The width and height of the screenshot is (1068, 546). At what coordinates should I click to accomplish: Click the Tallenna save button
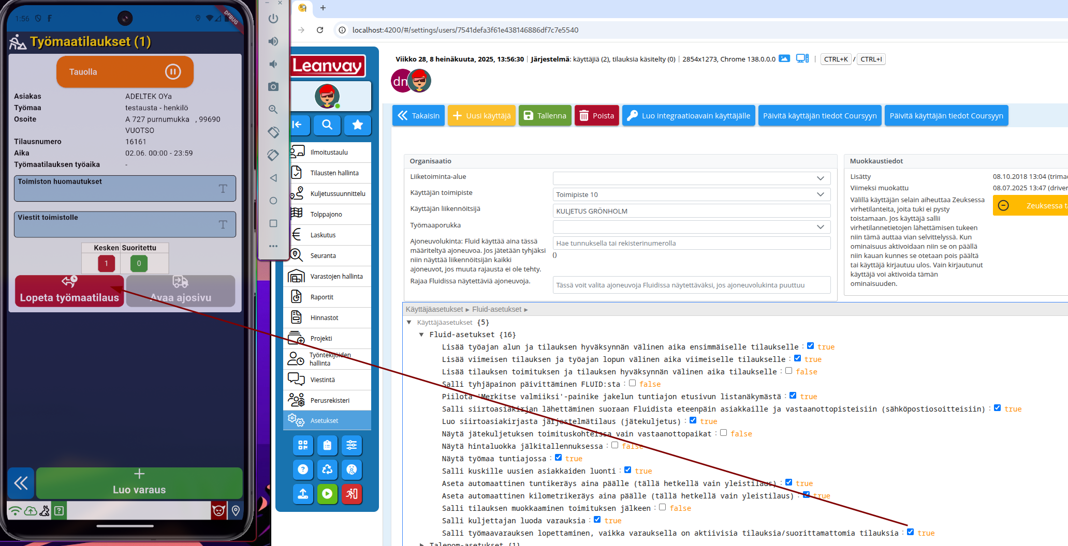545,116
